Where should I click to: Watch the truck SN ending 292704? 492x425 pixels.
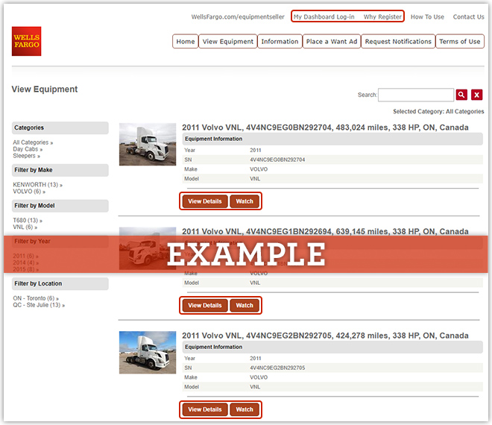pos(245,201)
